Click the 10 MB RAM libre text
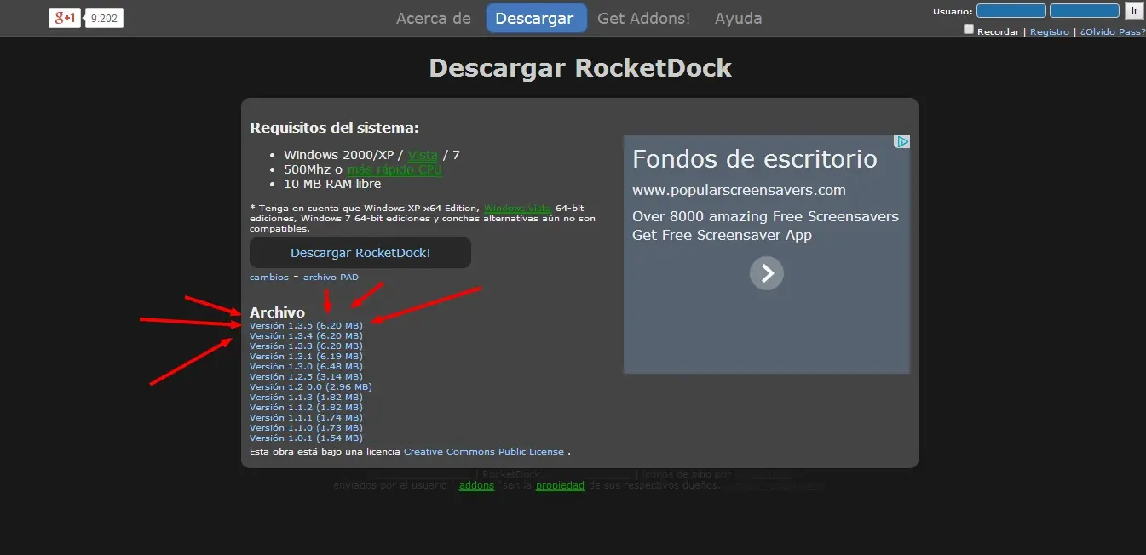Image resolution: width=1146 pixels, height=555 pixels. (332, 184)
